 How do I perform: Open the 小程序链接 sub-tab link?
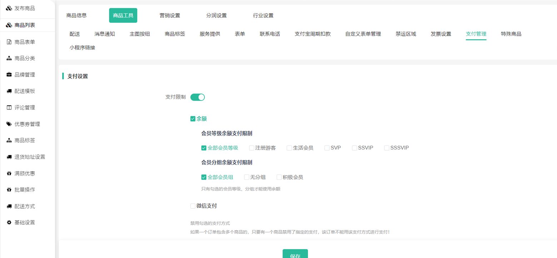pyautogui.click(x=82, y=47)
